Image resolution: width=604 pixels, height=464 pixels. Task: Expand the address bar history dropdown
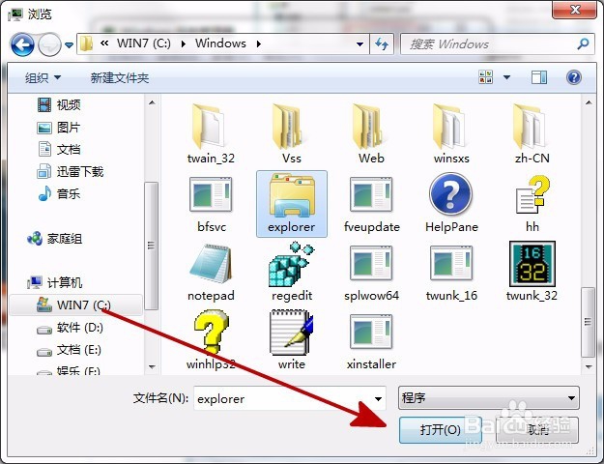click(360, 43)
